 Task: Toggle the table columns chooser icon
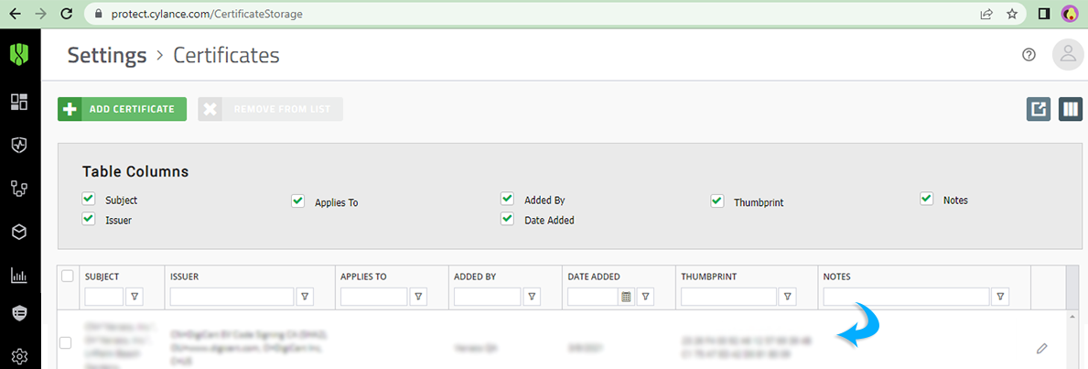point(1071,109)
